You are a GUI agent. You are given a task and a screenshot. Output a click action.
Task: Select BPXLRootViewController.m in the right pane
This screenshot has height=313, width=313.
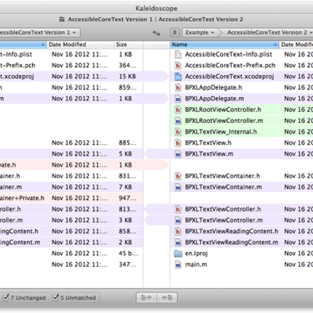click(224, 121)
